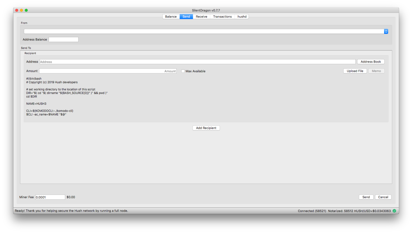The image size is (412, 233).
Task: Open the Address Book
Action: (x=371, y=62)
